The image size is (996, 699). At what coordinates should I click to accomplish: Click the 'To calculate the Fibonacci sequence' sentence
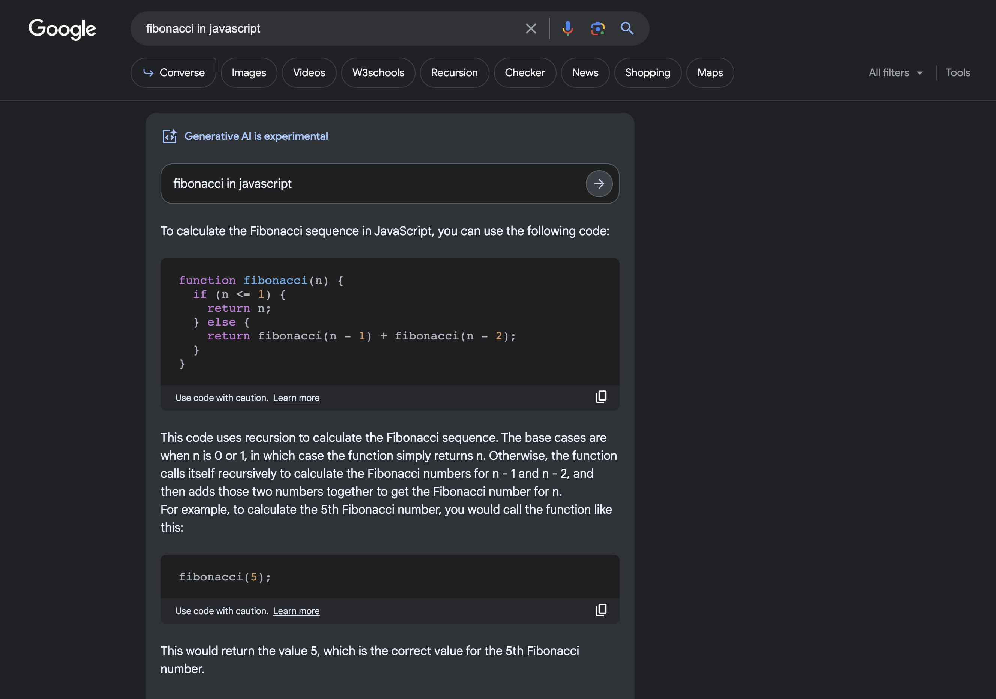click(385, 231)
